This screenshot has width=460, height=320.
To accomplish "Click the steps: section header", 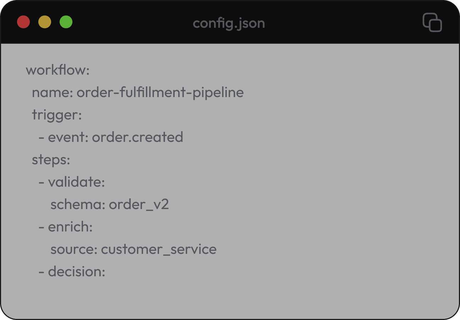I will (51, 160).
